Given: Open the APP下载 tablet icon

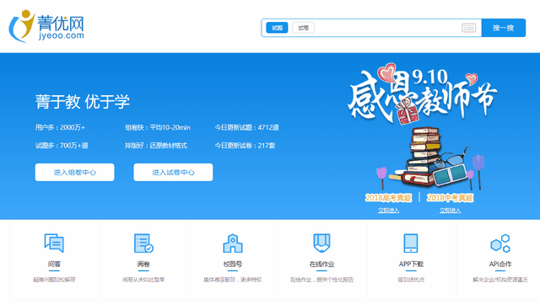Looking at the screenshot, I should click(411, 243).
